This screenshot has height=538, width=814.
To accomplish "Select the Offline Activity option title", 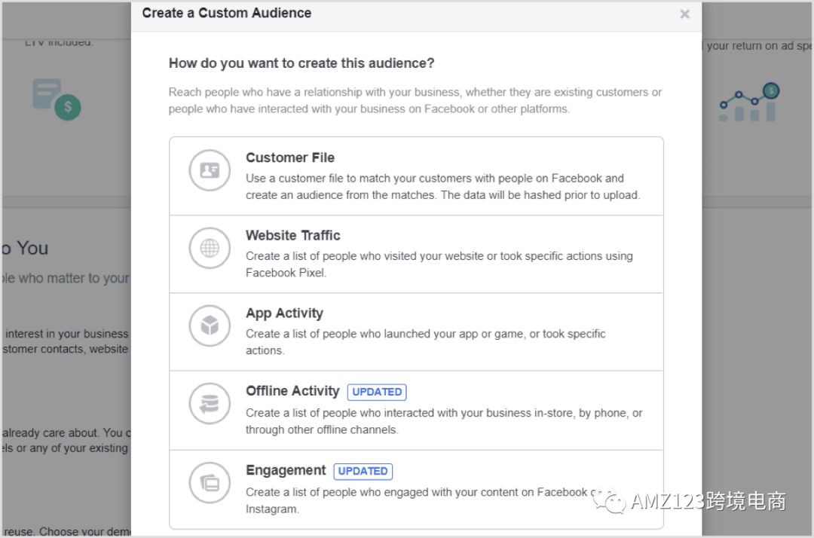I will 292,391.
